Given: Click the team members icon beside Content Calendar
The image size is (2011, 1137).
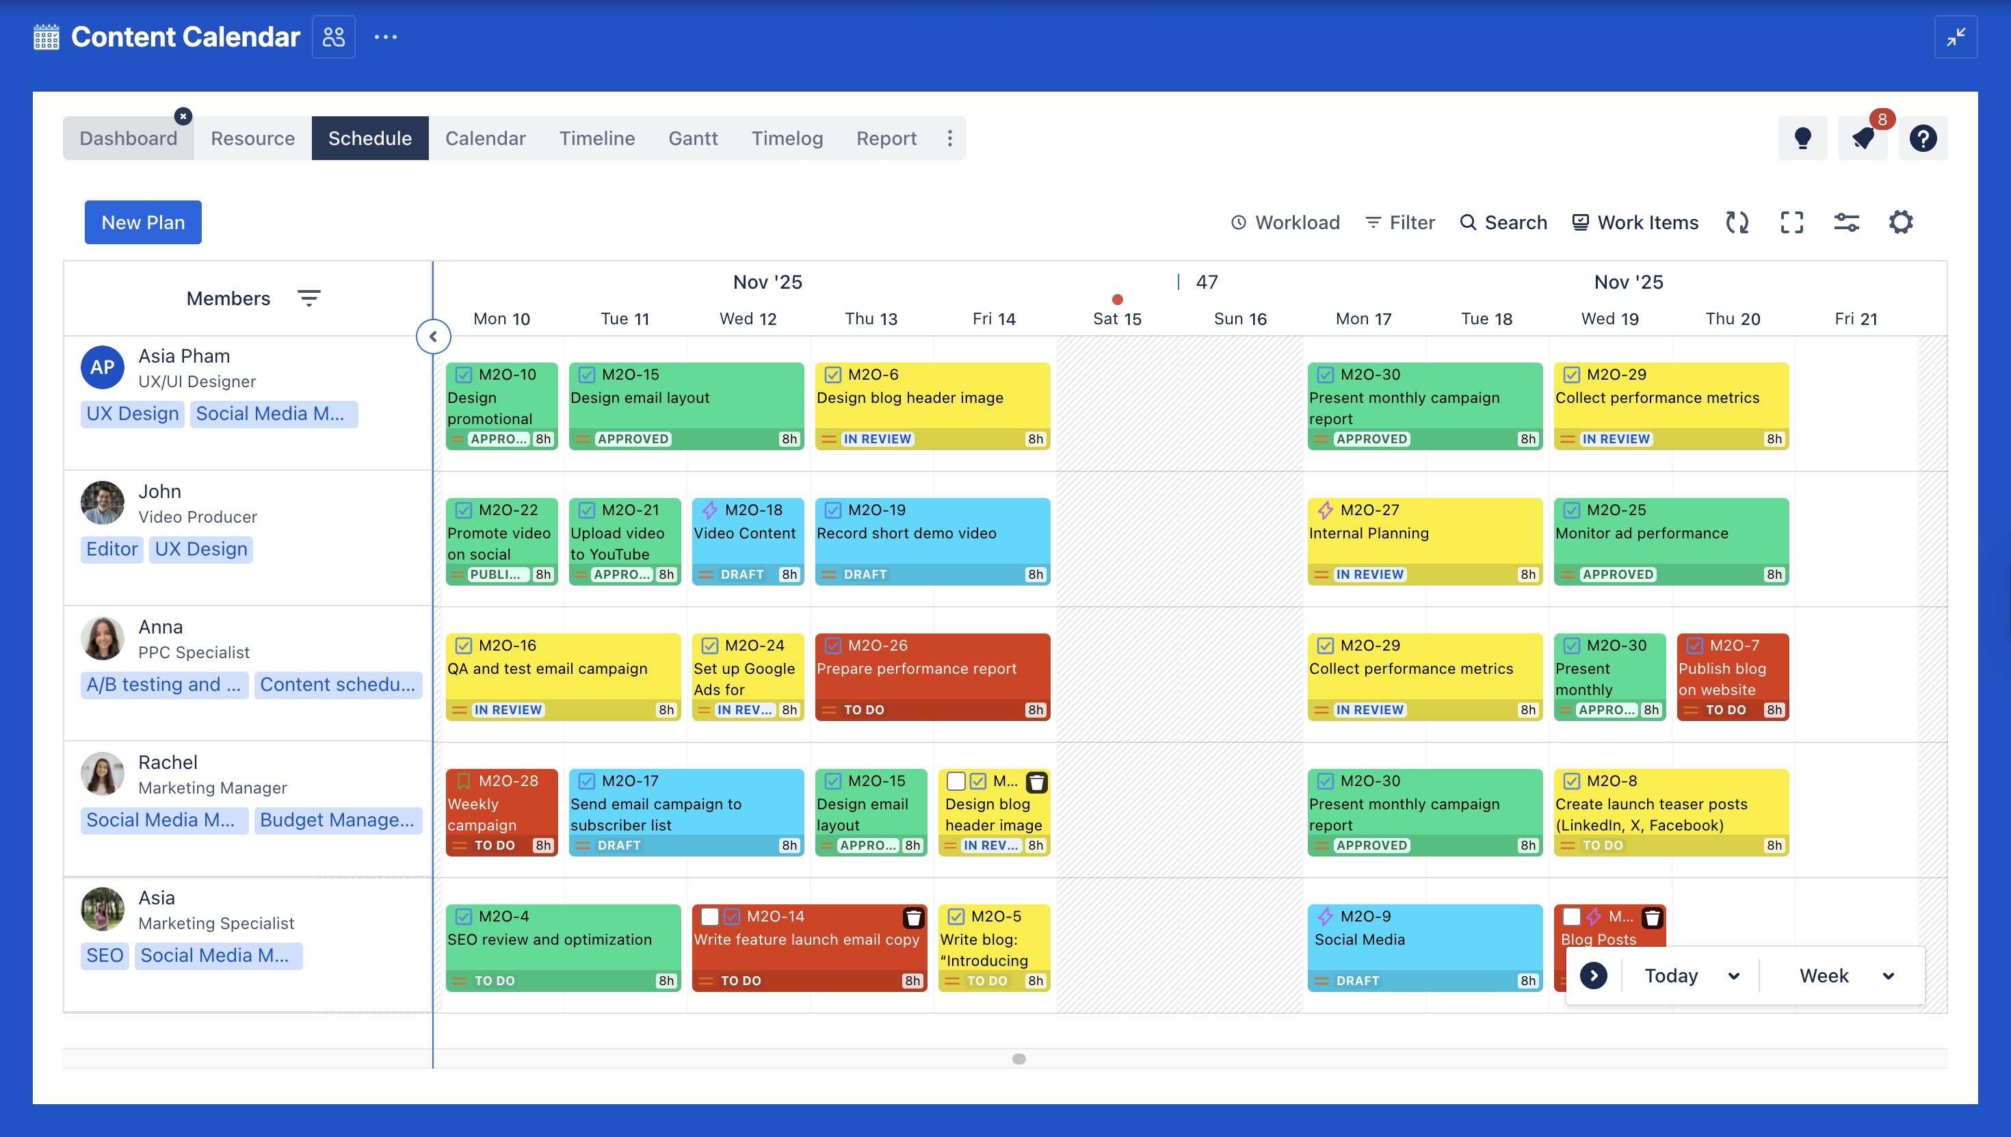Looking at the screenshot, I should 333,37.
